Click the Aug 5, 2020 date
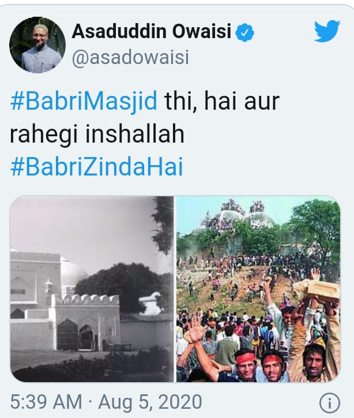The width and height of the screenshot is (354, 418). coord(150,402)
